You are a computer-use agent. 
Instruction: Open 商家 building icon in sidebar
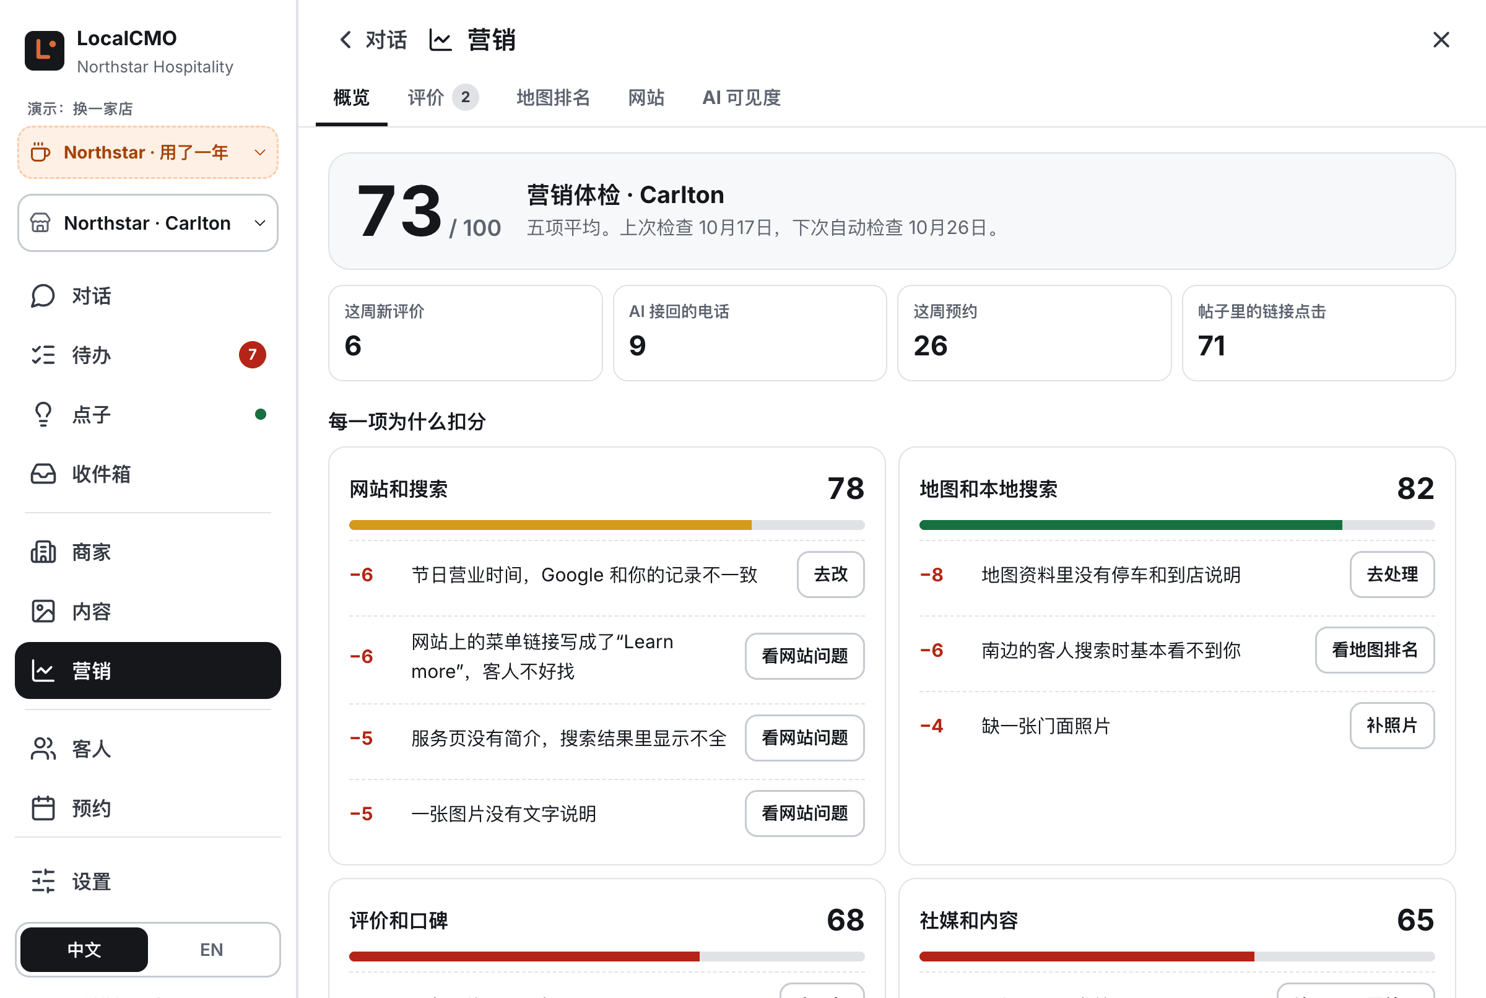point(43,552)
